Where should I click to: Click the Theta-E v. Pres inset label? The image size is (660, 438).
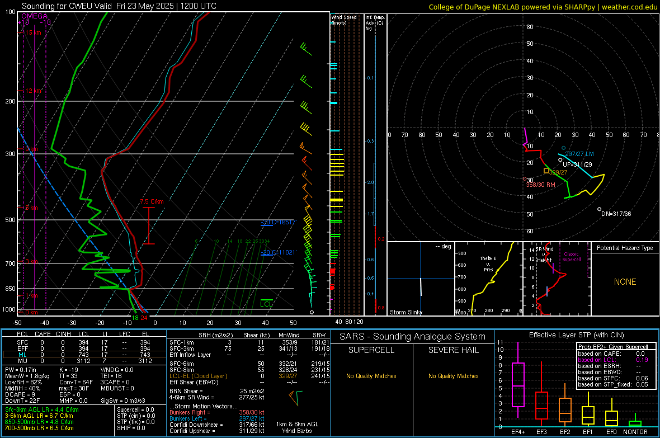[488, 264]
